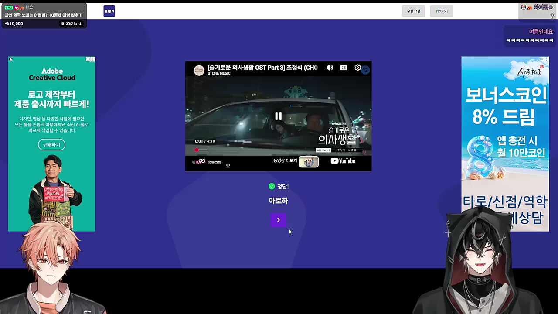The width and height of the screenshot is (558, 314).
Task: Click the 수정 요청 button
Action: pos(413,11)
